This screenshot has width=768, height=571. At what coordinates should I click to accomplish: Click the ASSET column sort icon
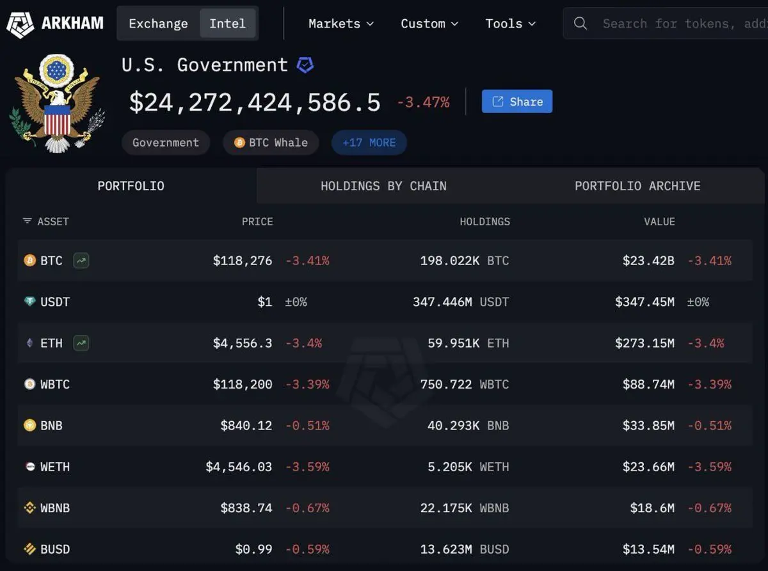27,221
